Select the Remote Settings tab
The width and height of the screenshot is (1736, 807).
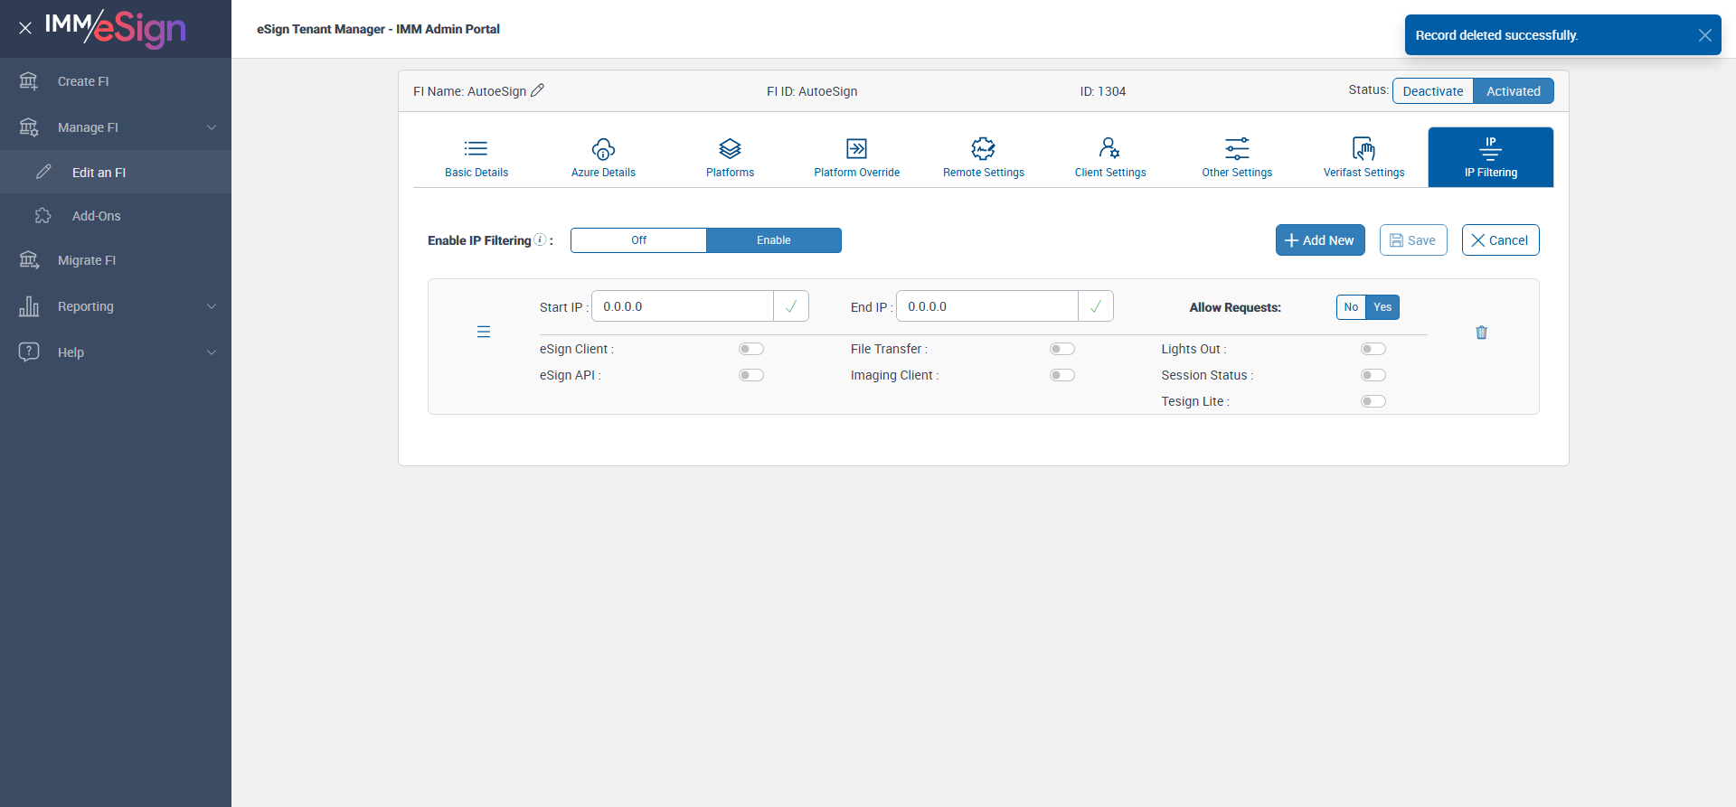pos(984,157)
